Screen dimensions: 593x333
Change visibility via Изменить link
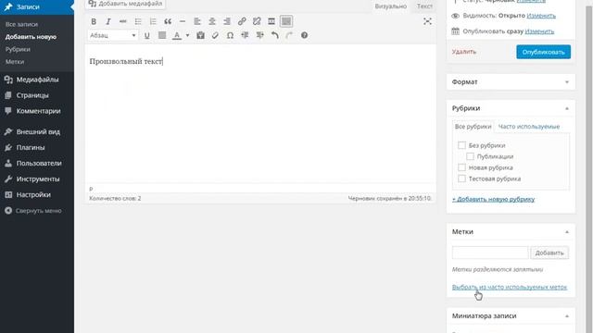pos(541,16)
